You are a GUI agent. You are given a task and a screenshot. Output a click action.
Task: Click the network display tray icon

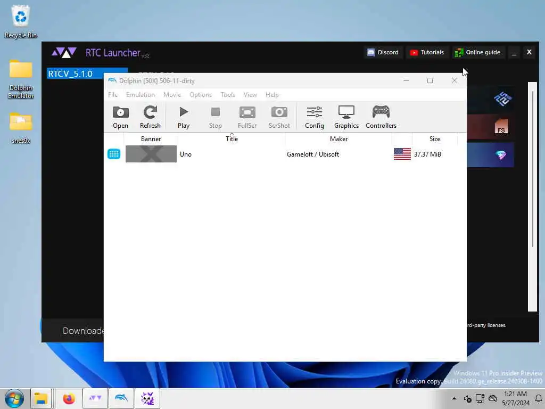click(480, 398)
